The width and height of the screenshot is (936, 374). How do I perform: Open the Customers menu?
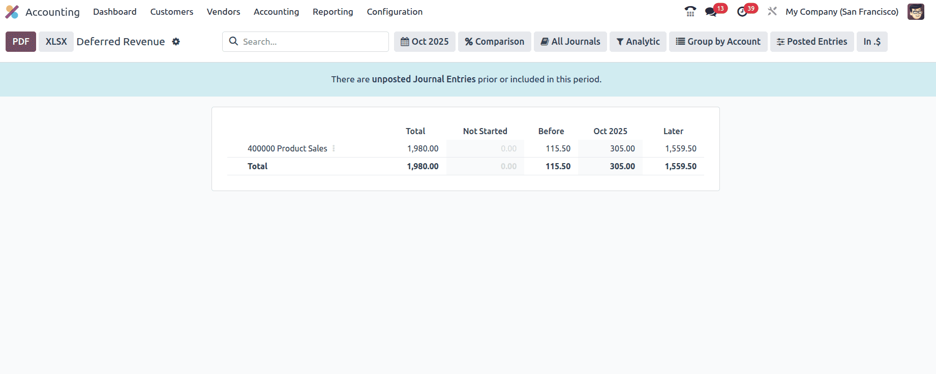click(172, 12)
